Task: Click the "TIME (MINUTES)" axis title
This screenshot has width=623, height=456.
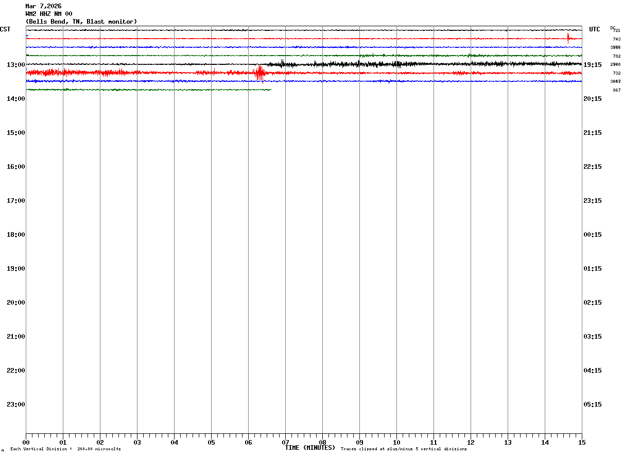Action: (x=310, y=448)
